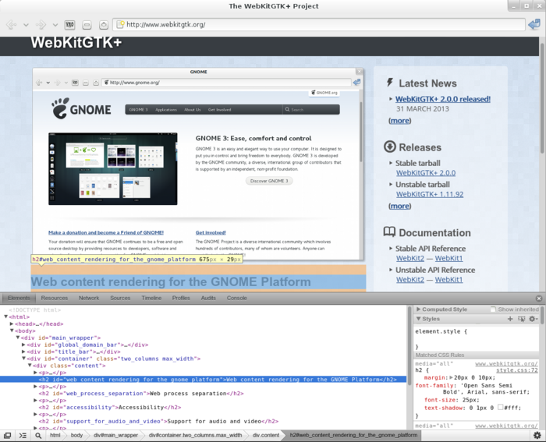Image resolution: width=546 pixels, height=442 pixels.
Task: Show the console drawer icon
Action: (23, 436)
